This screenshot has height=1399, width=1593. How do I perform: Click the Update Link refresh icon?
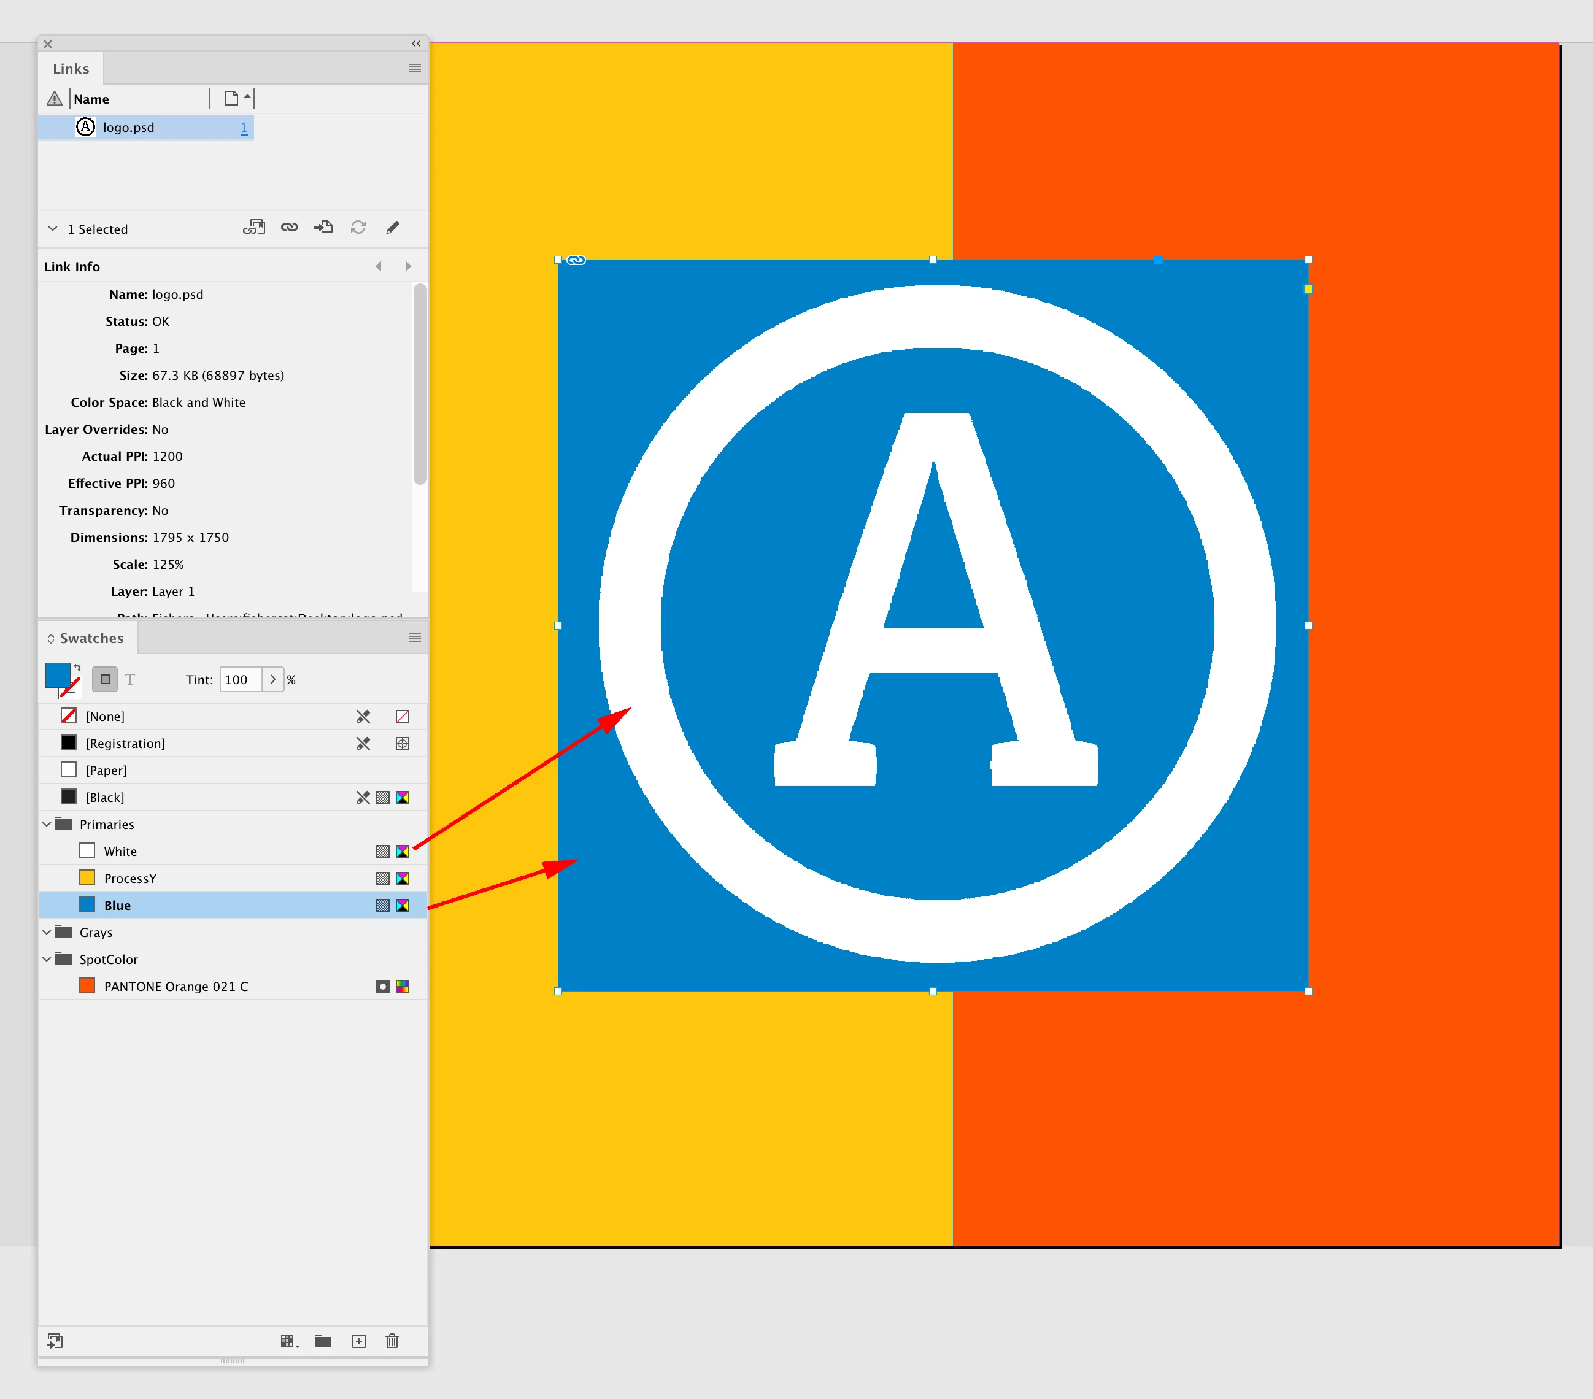tap(358, 228)
